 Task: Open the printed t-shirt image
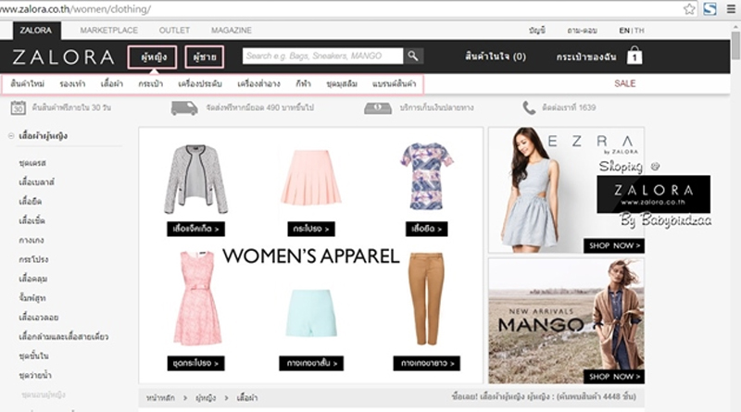(426, 176)
